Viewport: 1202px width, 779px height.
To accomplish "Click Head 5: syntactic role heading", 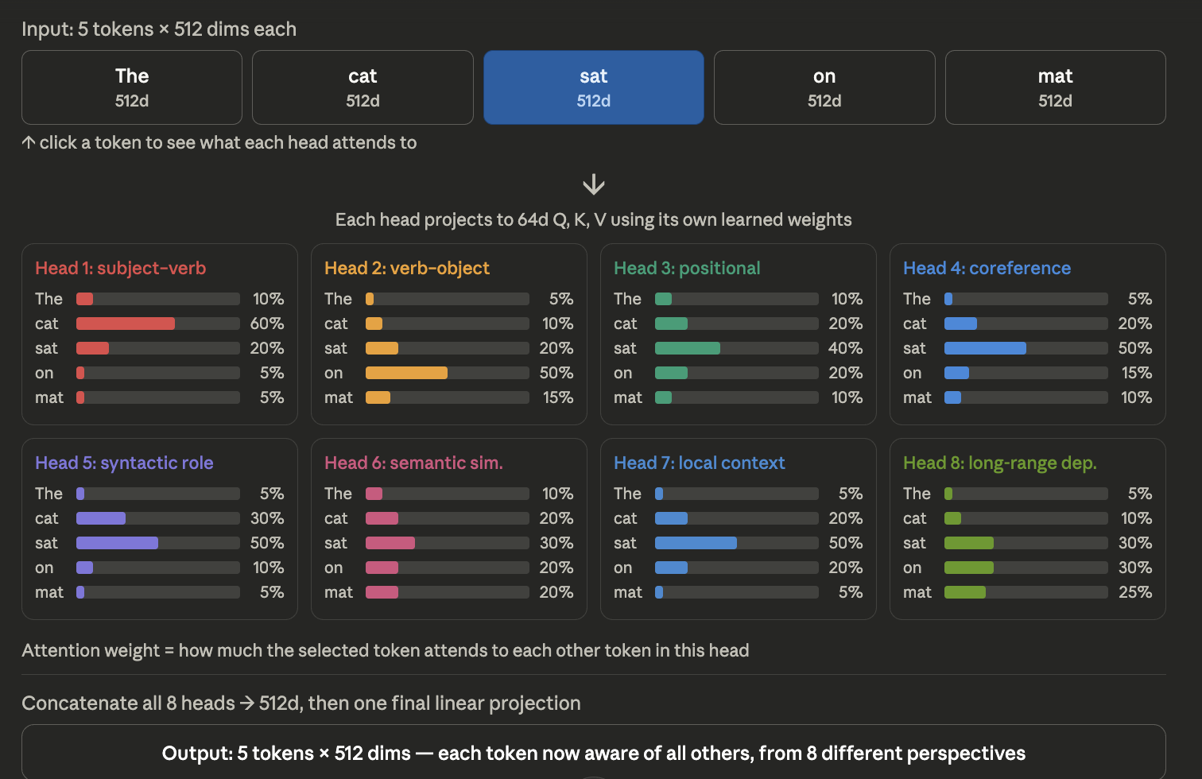I will click(x=124, y=463).
